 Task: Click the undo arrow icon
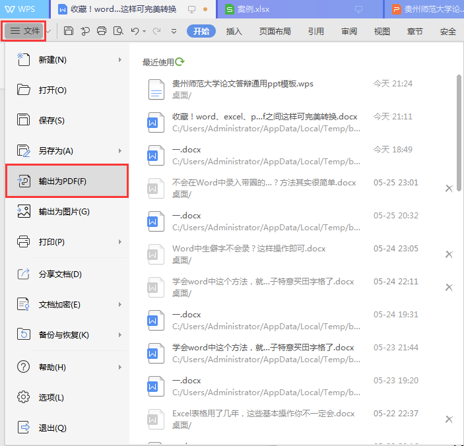[135, 31]
